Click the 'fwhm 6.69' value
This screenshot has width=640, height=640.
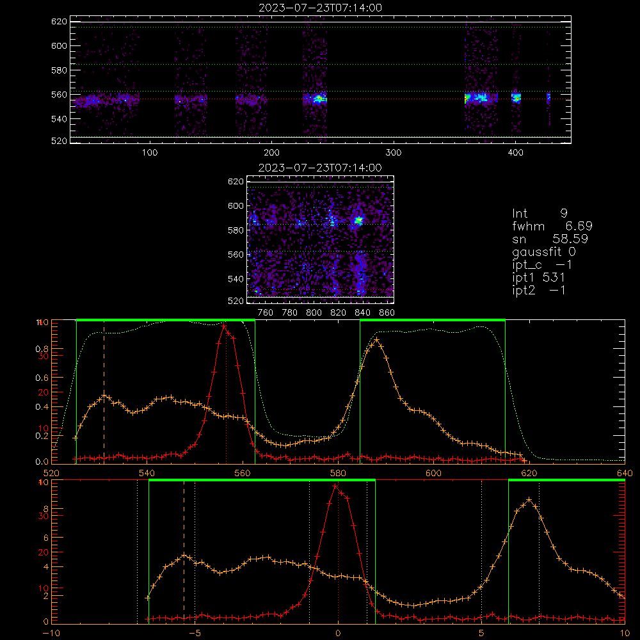coord(552,226)
